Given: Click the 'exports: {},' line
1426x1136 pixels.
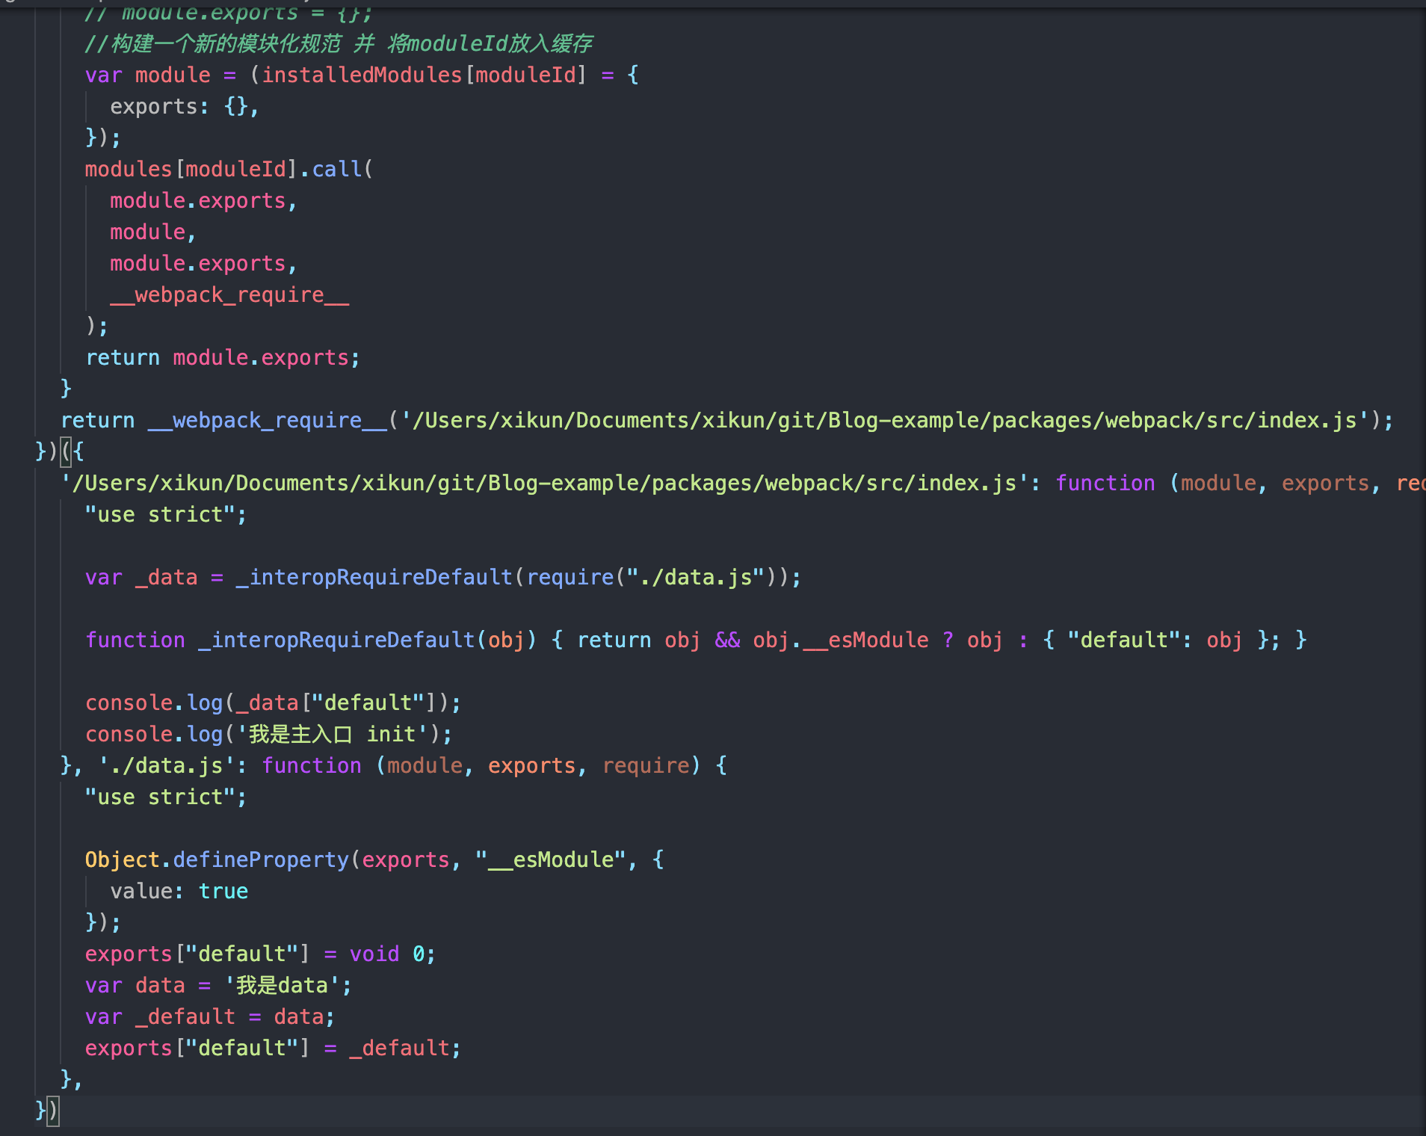Looking at the screenshot, I should point(184,106).
